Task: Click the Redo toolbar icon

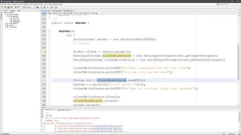Action: coord(18,7)
